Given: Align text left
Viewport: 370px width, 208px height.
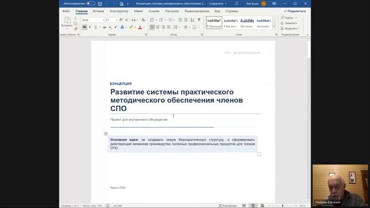Looking at the screenshot, I should pos(152,27).
